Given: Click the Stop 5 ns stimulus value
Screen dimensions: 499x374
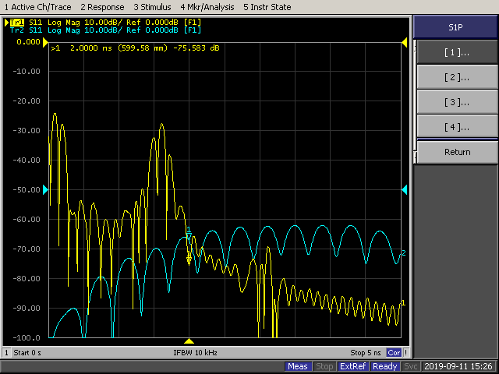Looking at the screenshot, I should click(x=366, y=353).
